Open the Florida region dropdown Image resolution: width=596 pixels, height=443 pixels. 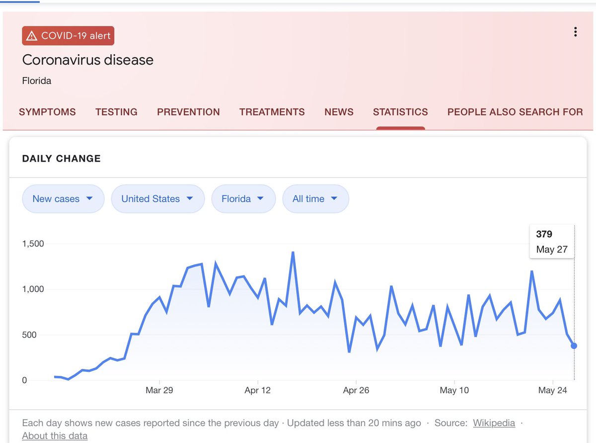tap(243, 199)
